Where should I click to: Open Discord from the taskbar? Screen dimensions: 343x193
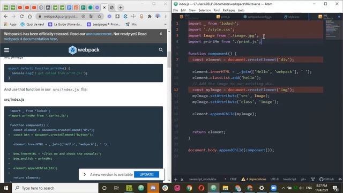click(153, 188)
